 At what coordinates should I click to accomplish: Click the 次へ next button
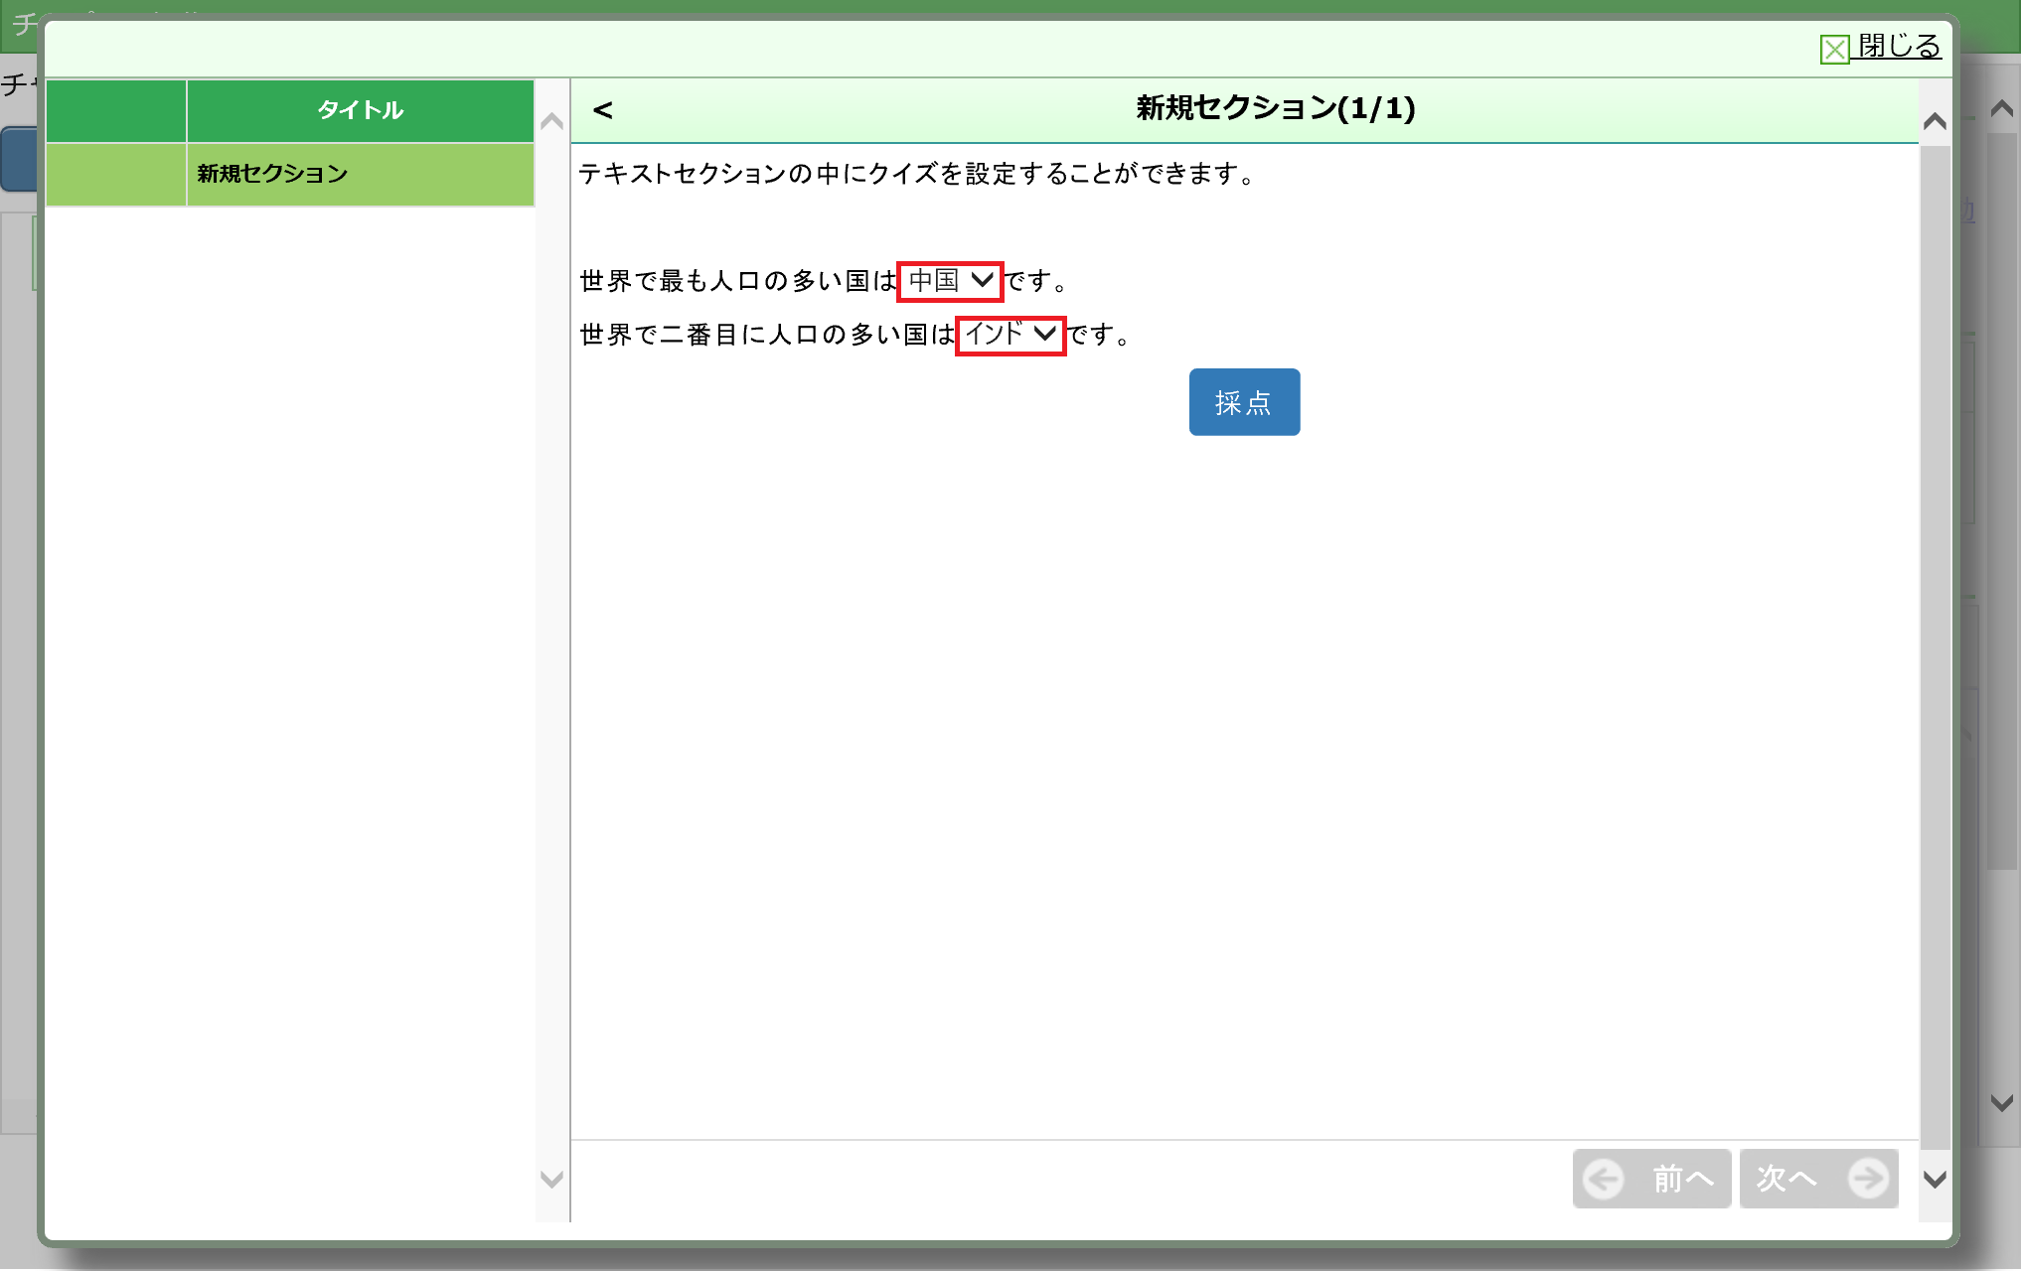pos(1818,1179)
